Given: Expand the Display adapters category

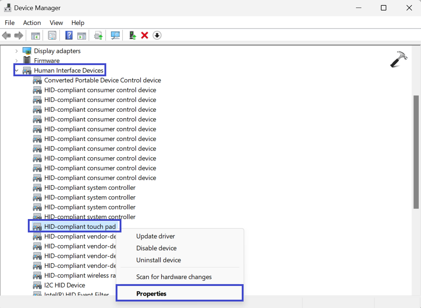Looking at the screenshot, I should 17,51.
